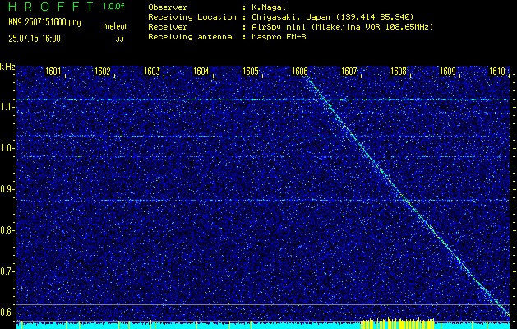Click the Receiving Location label
Screen dimensions: 517x329
pyautogui.click(x=192, y=17)
